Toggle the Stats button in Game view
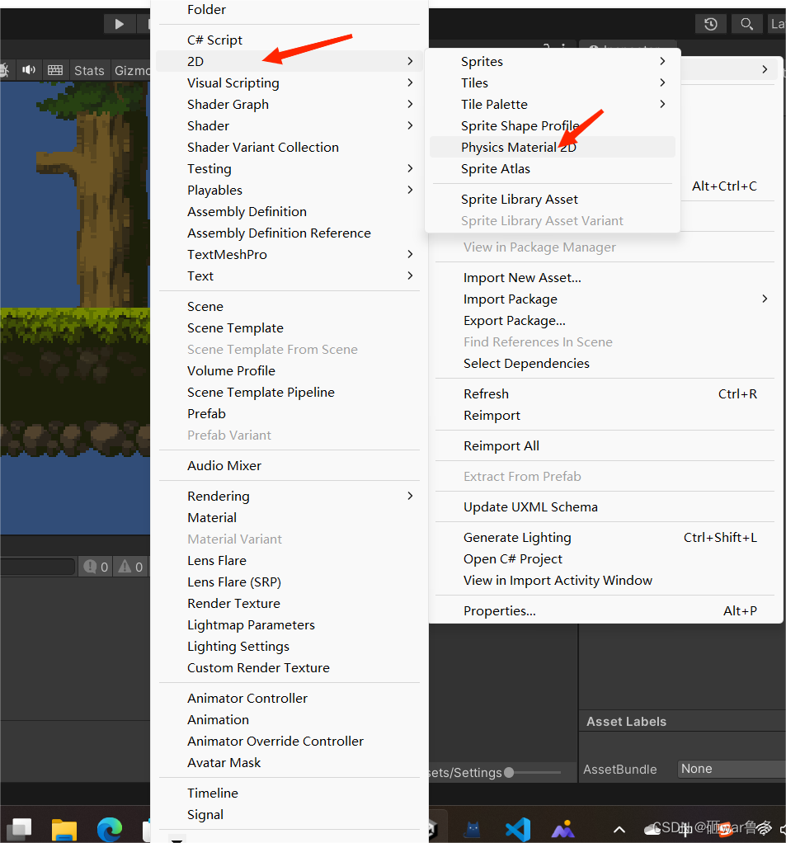 pyautogui.click(x=89, y=70)
